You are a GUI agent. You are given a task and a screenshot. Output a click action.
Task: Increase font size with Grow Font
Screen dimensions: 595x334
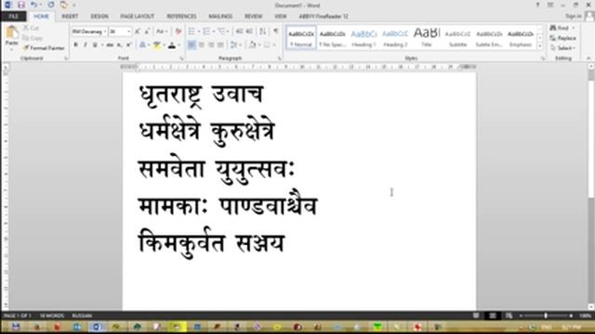[x=138, y=32]
